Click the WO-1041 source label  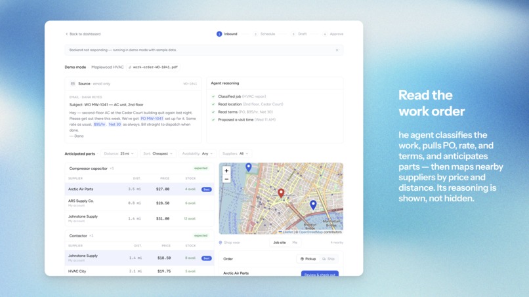190,84
